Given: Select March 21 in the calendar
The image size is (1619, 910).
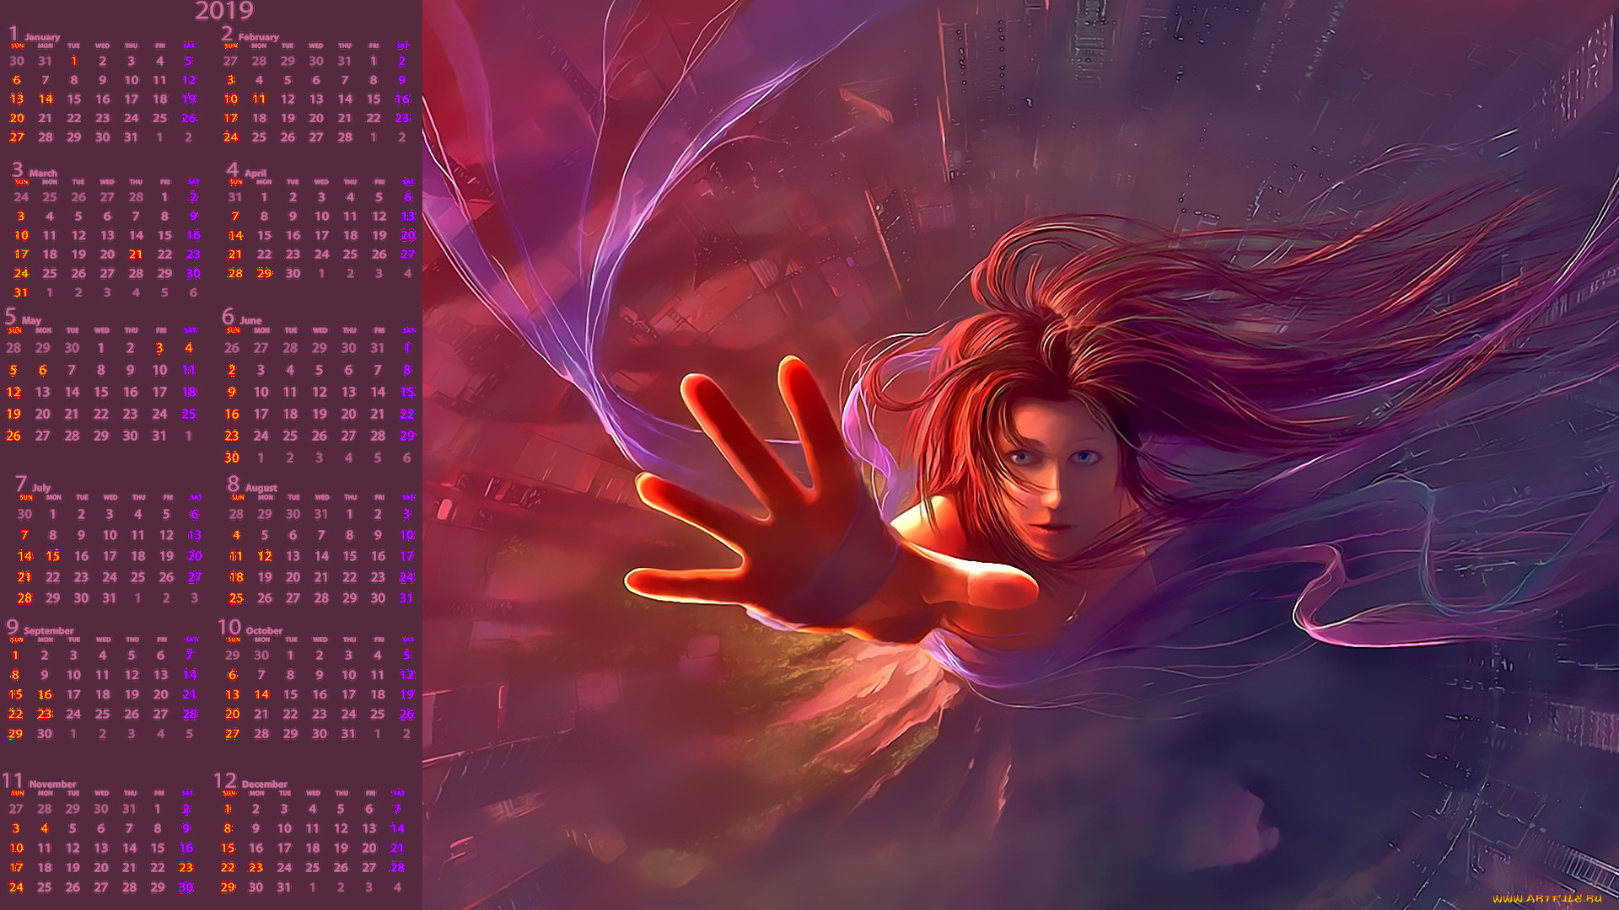Looking at the screenshot, I should pyautogui.click(x=136, y=254).
